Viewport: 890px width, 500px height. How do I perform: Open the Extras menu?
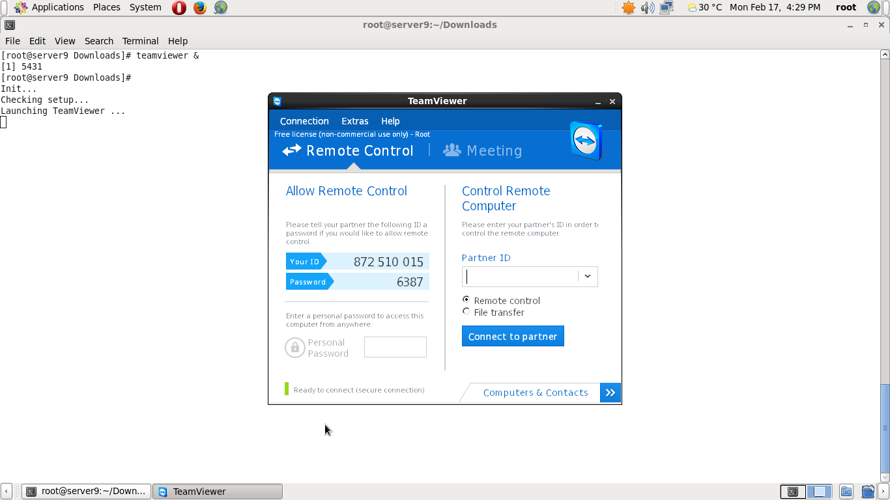pyautogui.click(x=355, y=121)
